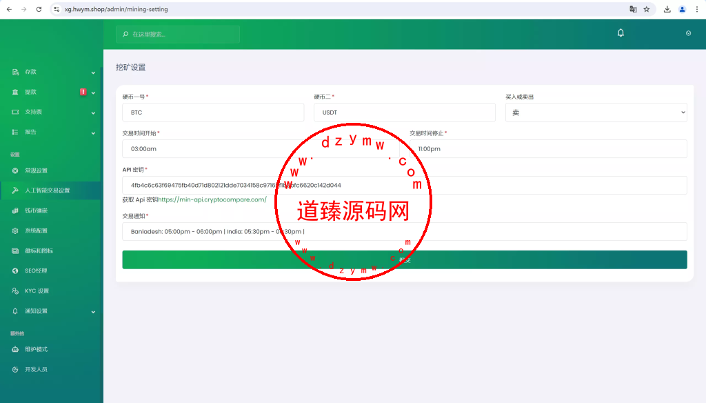Reload the page with refresh icon
The image size is (706, 403).
pyautogui.click(x=39, y=9)
